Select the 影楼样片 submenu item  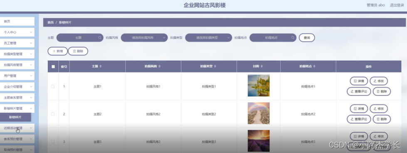tap(15, 117)
